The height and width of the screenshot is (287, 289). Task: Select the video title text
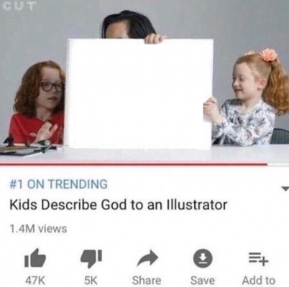119,204
